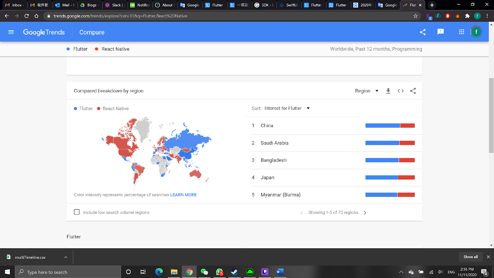Click the share icon in the blue header
The image size is (494, 278).
point(423,32)
